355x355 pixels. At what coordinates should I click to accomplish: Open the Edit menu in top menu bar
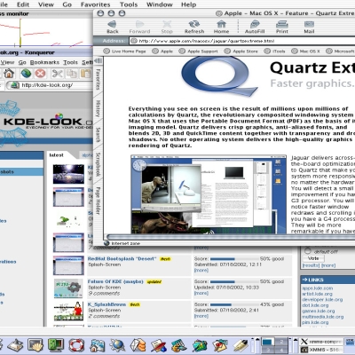(x=23, y=4)
